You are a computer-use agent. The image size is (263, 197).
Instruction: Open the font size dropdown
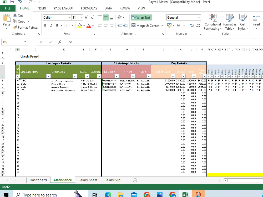[x=81, y=17]
